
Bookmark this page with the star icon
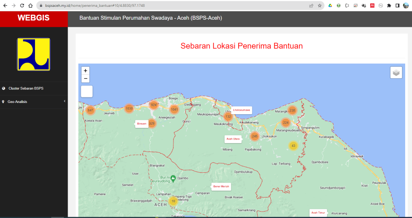tap(319, 6)
